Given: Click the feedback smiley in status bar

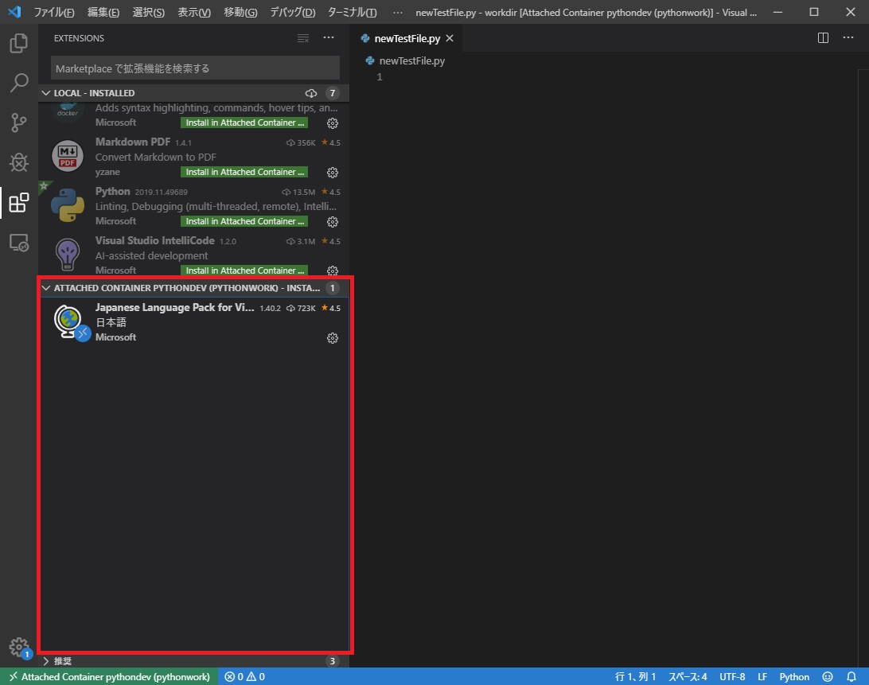Looking at the screenshot, I should pos(828,677).
